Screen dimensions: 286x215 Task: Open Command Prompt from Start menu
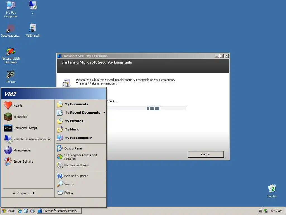28,128
